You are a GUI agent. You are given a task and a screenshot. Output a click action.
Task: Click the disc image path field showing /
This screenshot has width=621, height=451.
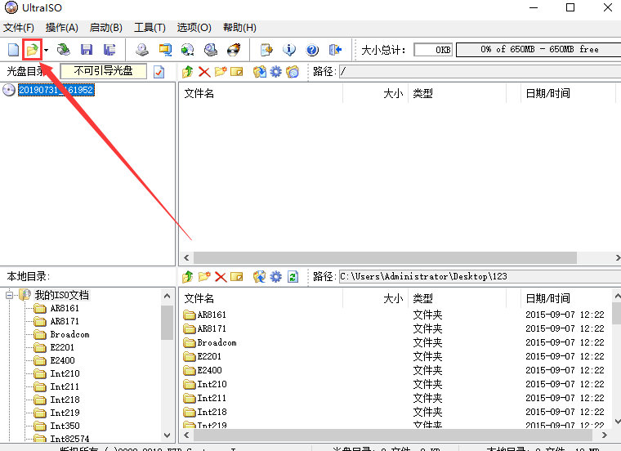pyautogui.click(x=480, y=72)
